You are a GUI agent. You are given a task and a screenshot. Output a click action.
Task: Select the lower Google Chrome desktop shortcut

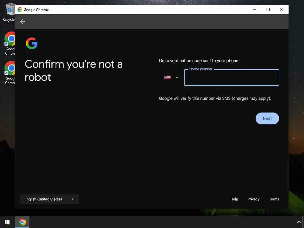coord(9,73)
